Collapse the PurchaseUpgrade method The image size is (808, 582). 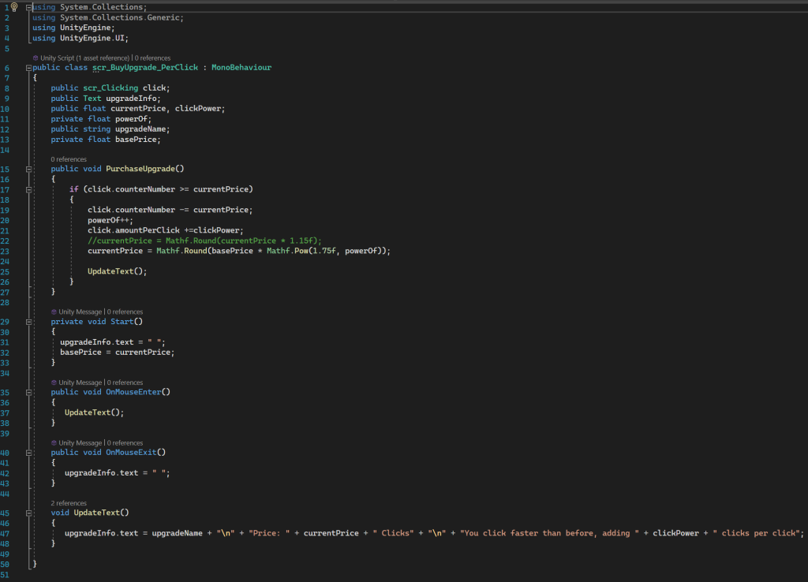(x=29, y=169)
